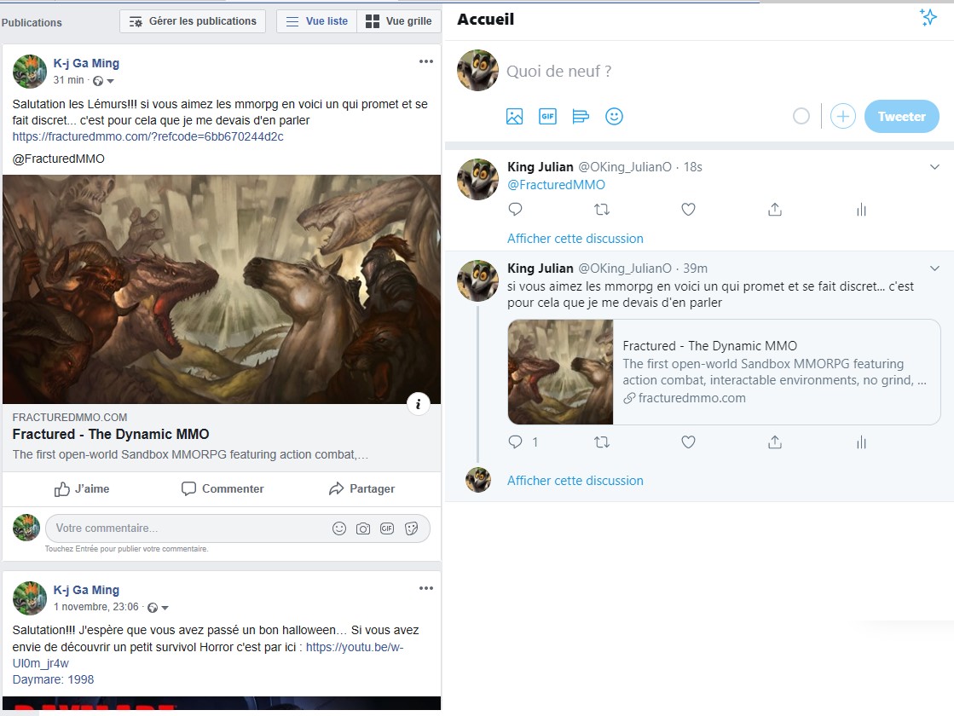Click the Quoi de neuf tweet field

[648, 72]
